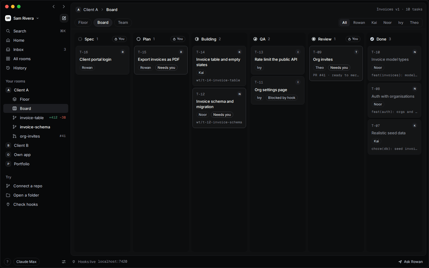Open the Sam Rivera account dropdown
Image resolution: width=429 pixels, height=268 pixels.
click(x=22, y=18)
